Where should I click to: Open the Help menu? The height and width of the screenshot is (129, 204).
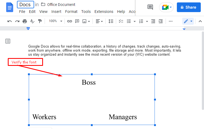pos(121,12)
